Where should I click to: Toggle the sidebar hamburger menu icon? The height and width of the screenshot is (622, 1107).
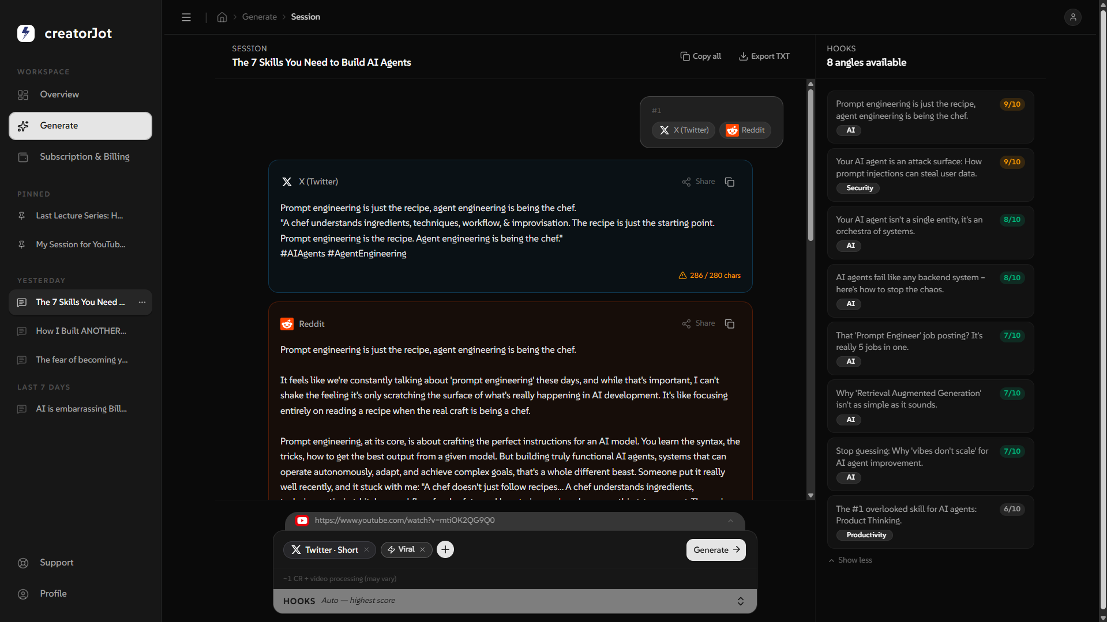[x=186, y=17]
